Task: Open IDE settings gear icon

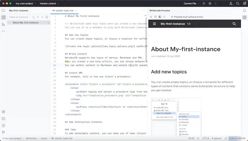Action: point(244,3)
